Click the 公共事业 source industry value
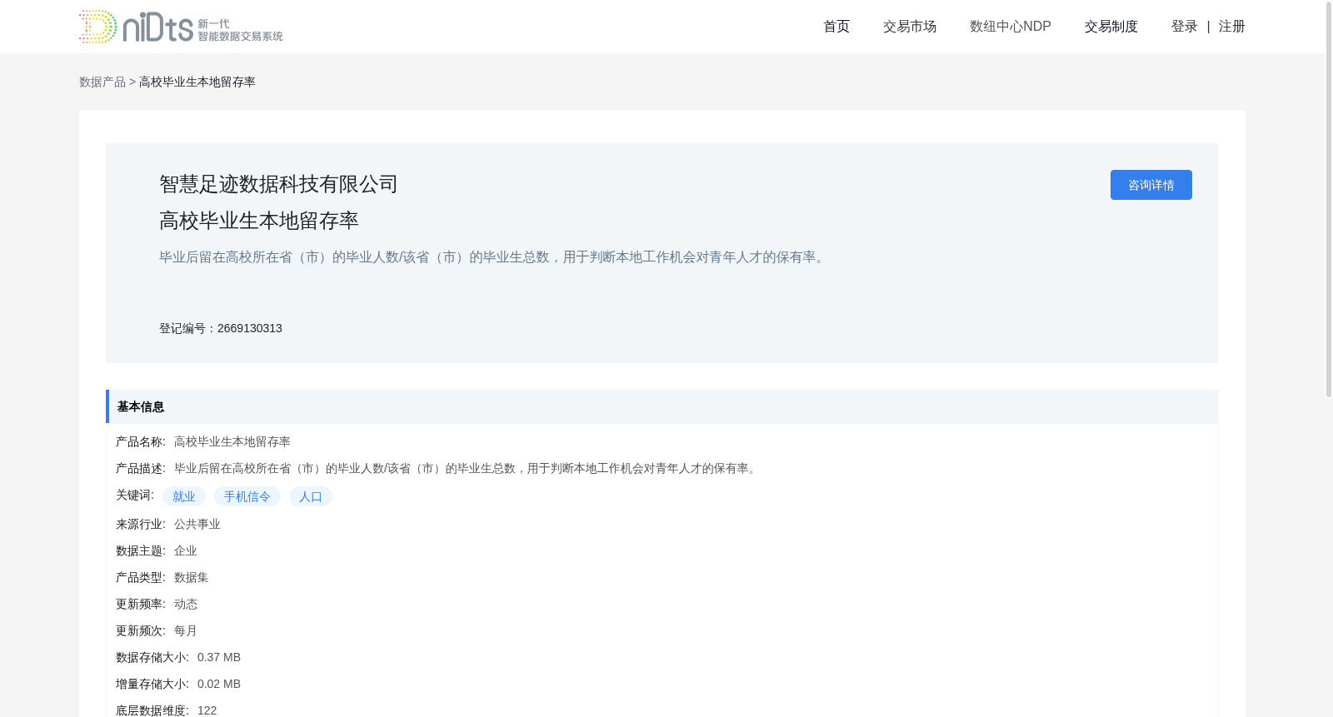The height and width of the screenshot is (717, 1333). pyautogui.click(x=197, y=524)
